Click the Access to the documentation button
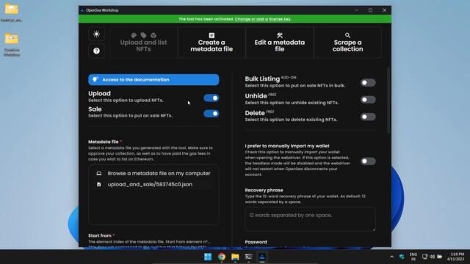 (x=153, y=80)
